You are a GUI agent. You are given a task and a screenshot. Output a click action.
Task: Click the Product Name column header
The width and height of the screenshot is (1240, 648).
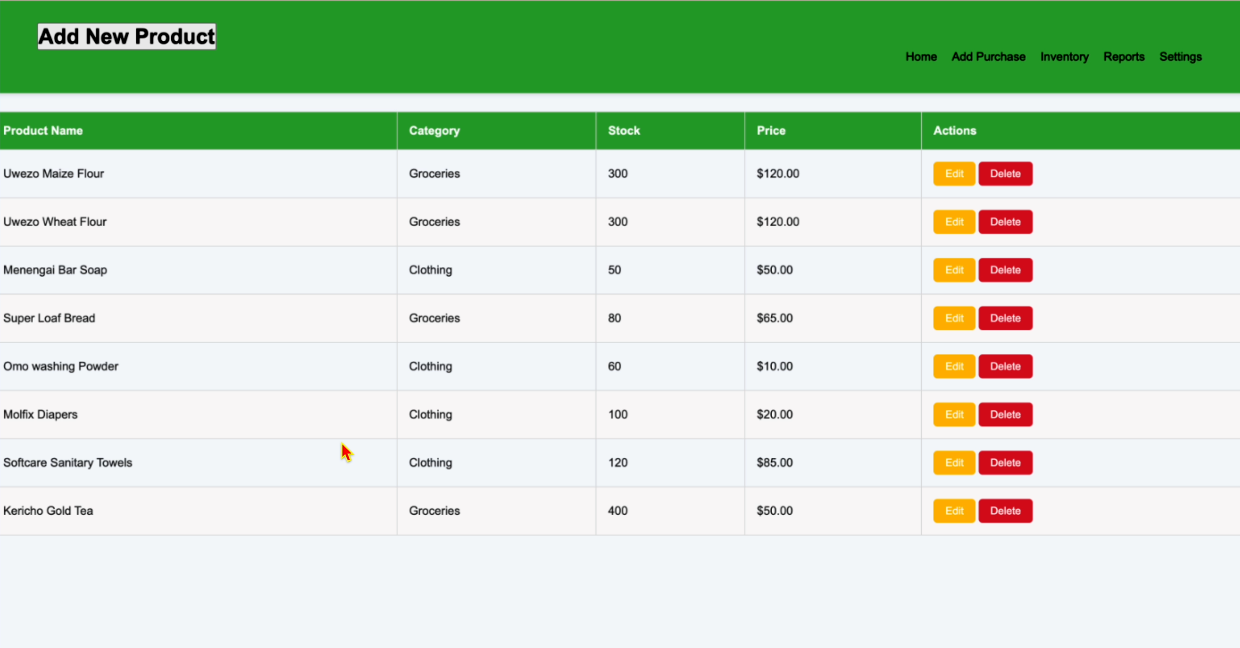pos(43,131)
